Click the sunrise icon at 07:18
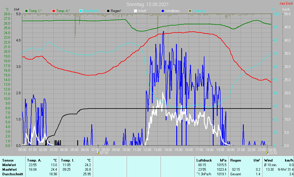The image size is (294, 177). [98, 153]
